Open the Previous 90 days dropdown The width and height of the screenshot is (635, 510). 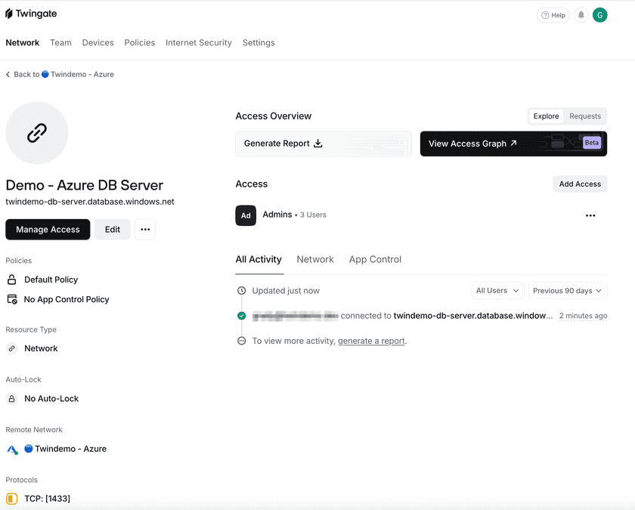(565, 290)
